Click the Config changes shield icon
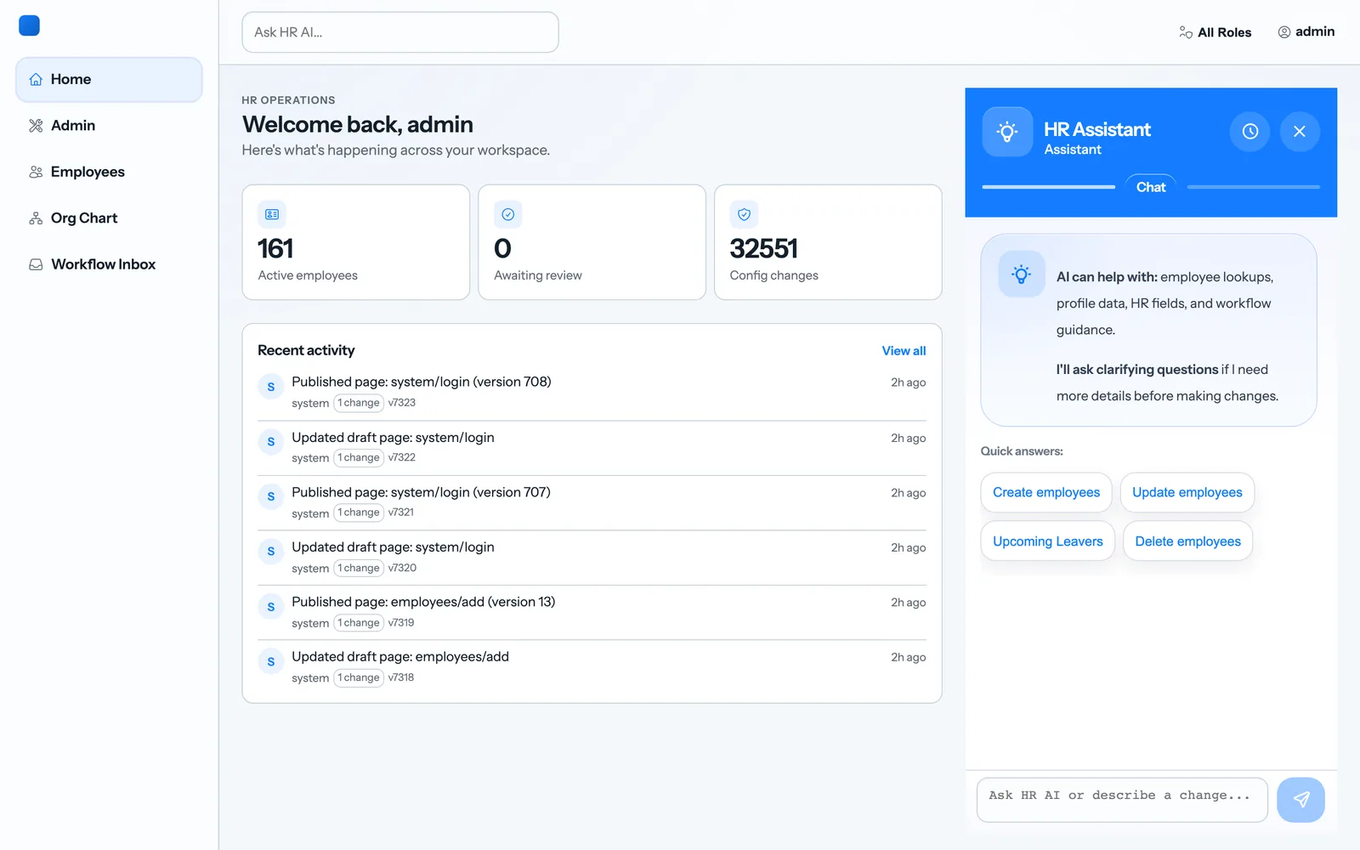 (745, 214)
